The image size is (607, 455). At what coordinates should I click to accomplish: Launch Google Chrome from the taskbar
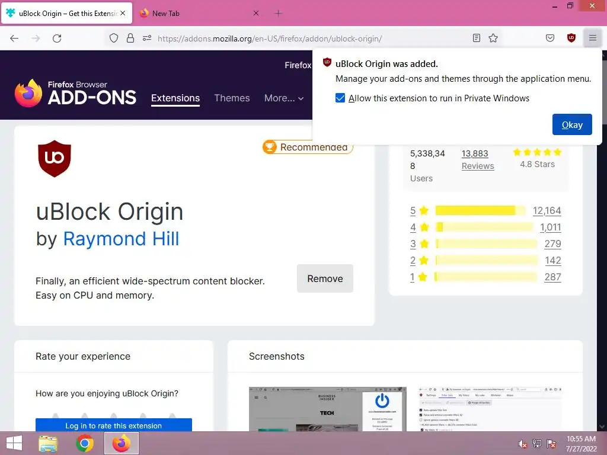tap(85, 443)
